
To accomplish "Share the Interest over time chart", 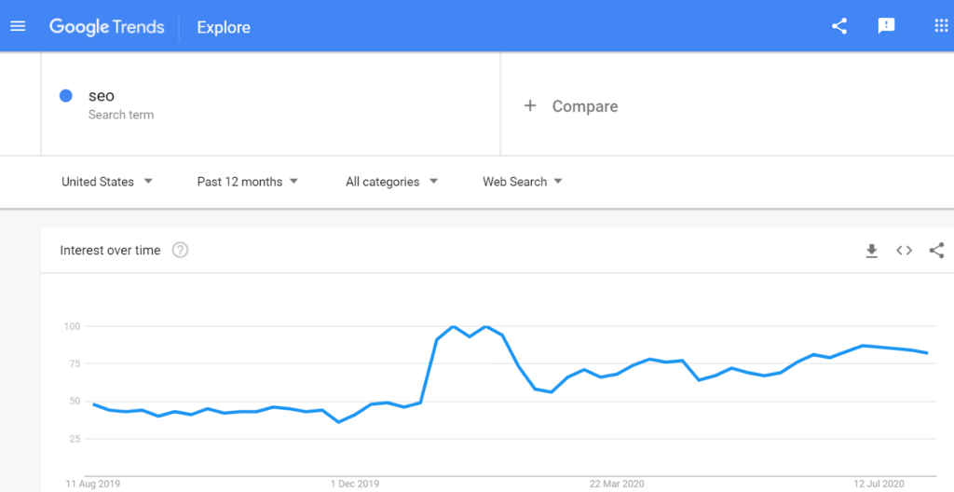I will pyautogui.click(x=936, y=250).
